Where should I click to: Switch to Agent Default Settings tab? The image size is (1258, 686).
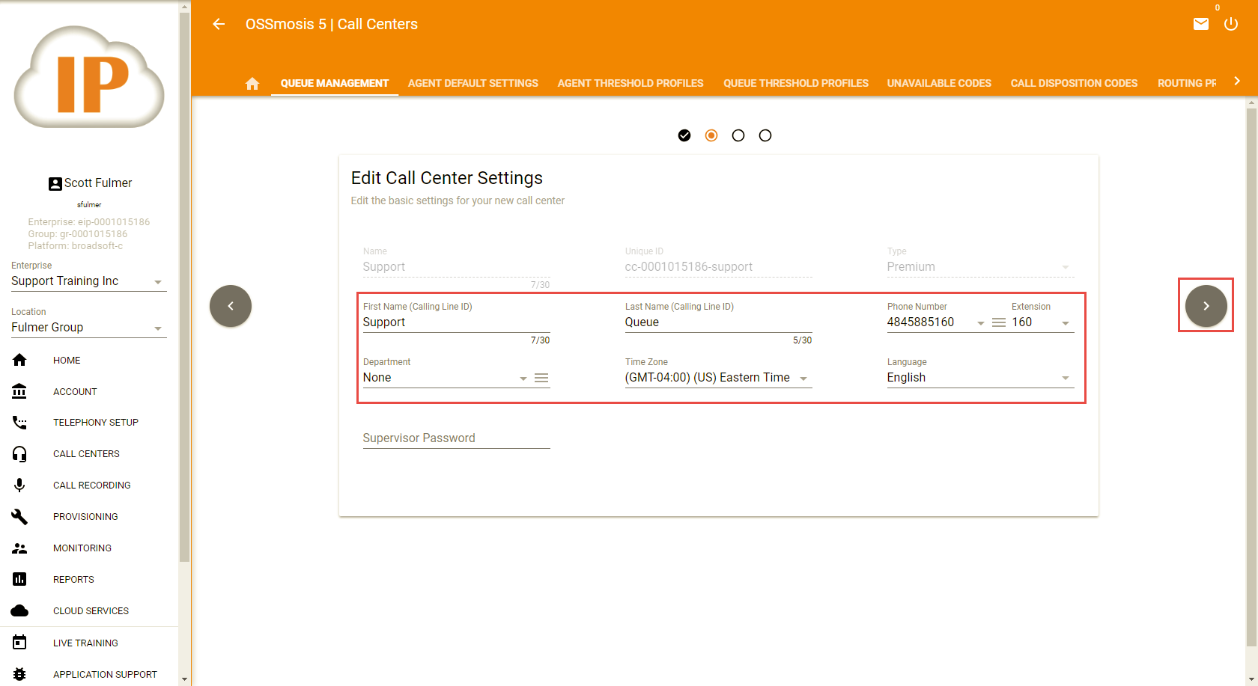pyautogui.click(x=472, y=83)
